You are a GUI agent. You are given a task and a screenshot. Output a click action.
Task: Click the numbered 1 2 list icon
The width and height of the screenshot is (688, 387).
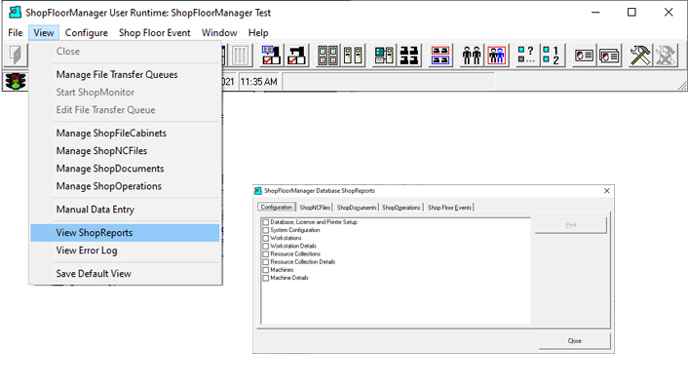coord(552,56)
